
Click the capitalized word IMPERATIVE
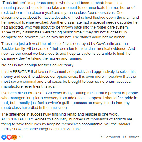click(x=19, y=72)
